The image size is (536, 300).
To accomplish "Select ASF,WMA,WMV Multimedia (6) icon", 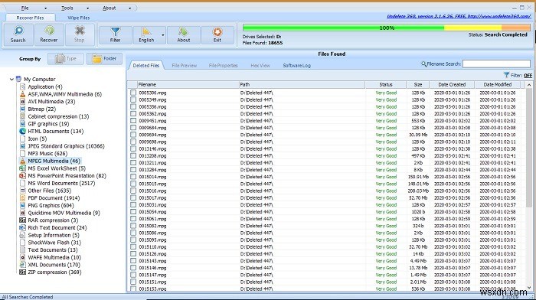I will (22, 94).
